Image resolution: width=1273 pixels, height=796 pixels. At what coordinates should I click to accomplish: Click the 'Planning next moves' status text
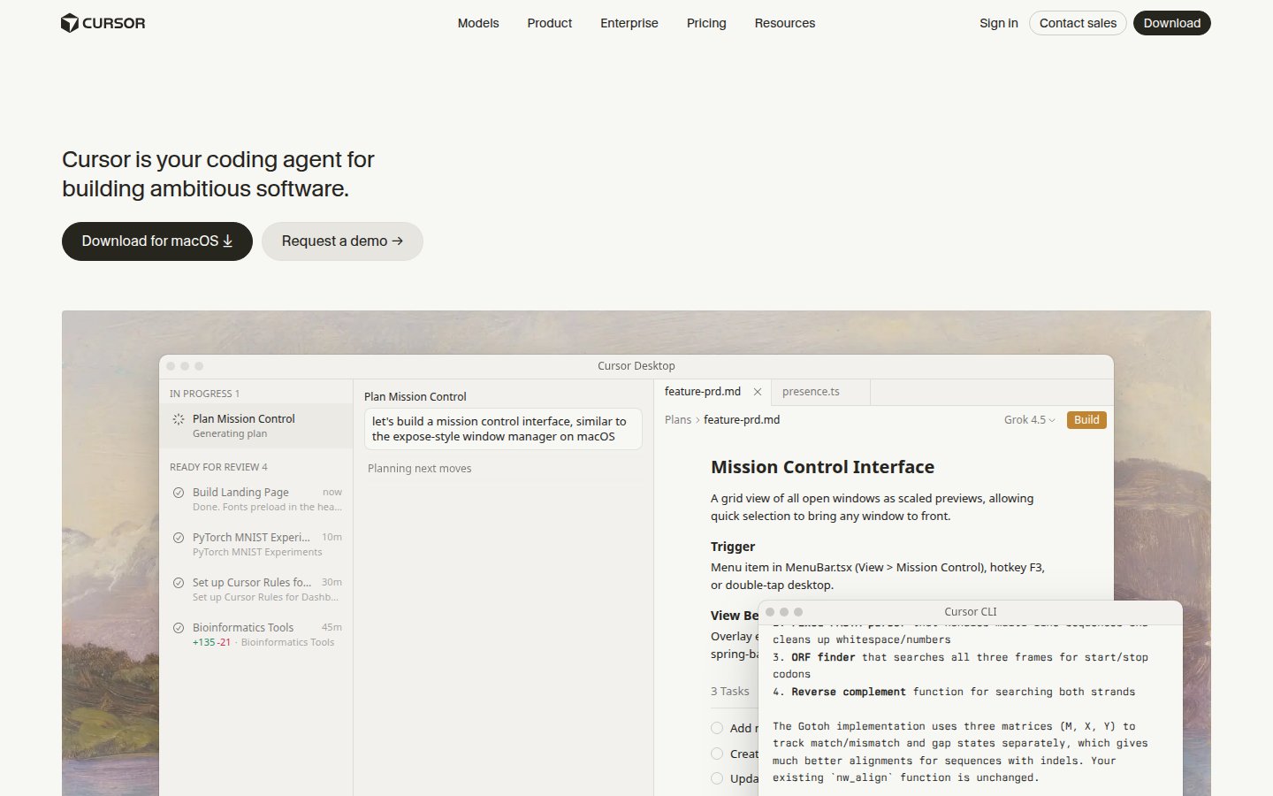click(x=420, y=469)
